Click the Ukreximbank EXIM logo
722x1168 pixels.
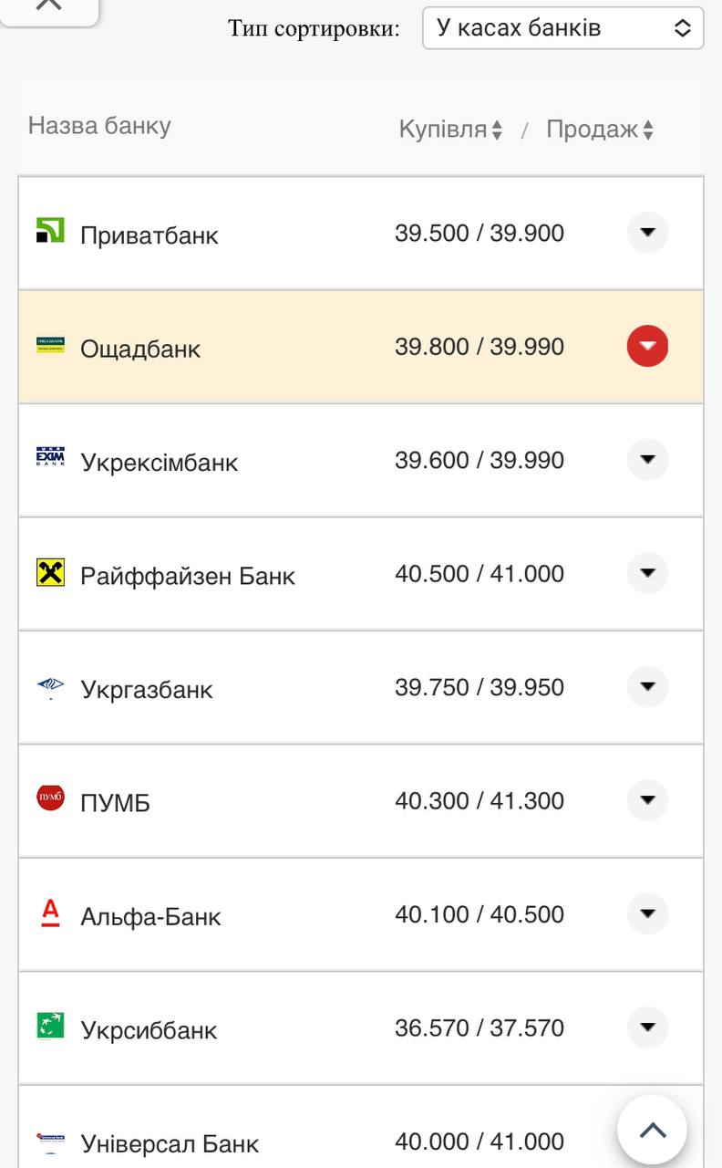coord(50,457)
